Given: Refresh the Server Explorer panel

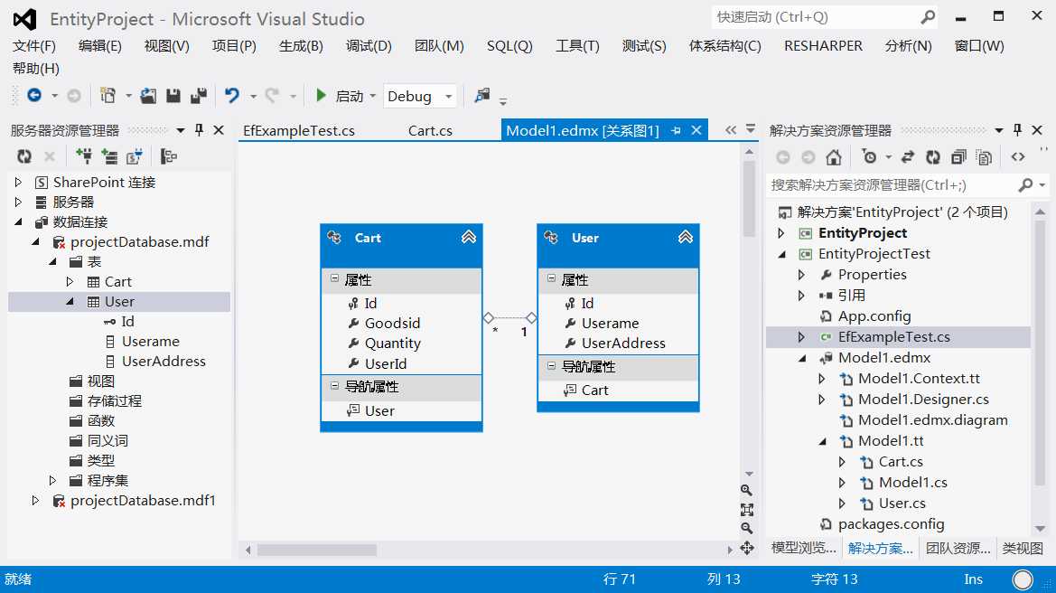Looking at the screenshot, I should (24, 156).
